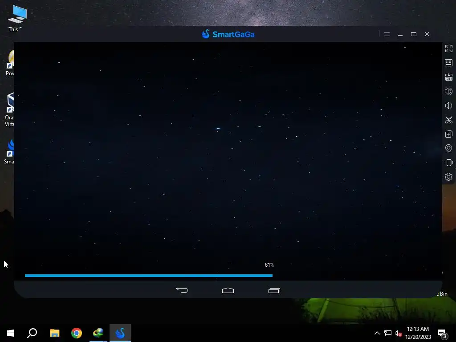
Task: Open multi-instance plus icon
Action: (x=449, y=134)
